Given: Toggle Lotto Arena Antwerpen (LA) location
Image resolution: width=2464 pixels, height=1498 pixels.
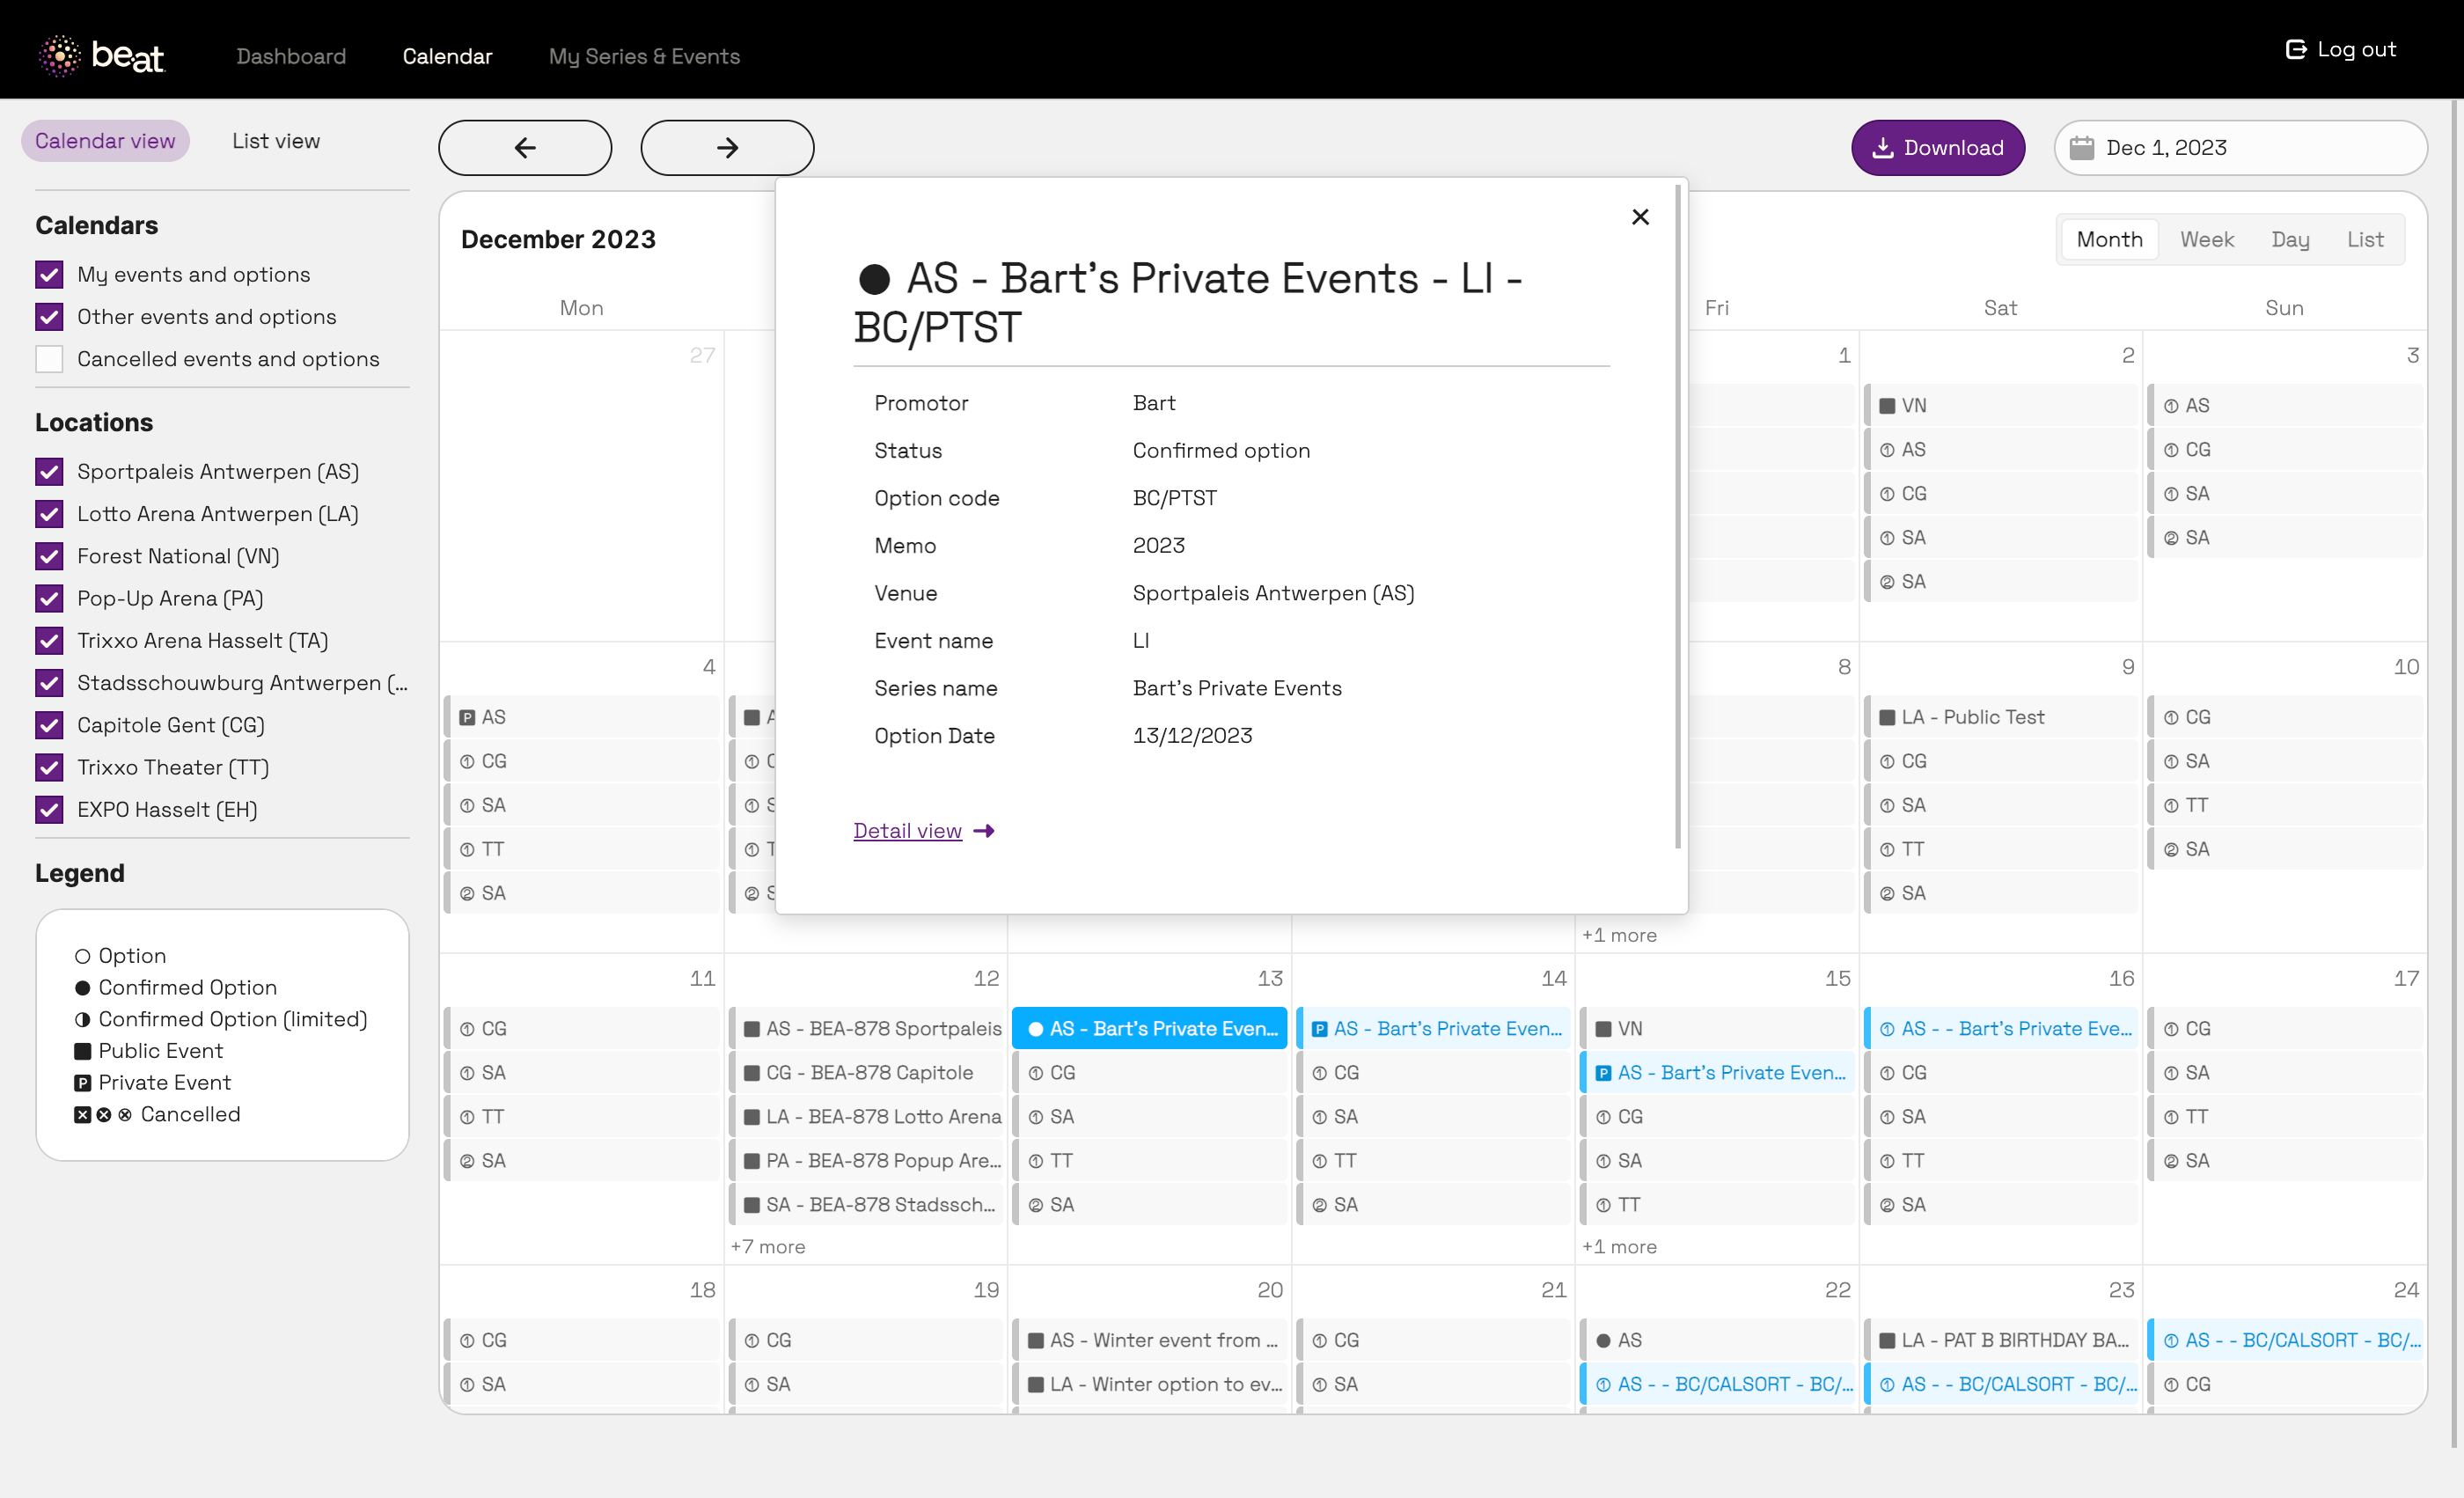Looking at the screenshot, I should coord(49,514).
